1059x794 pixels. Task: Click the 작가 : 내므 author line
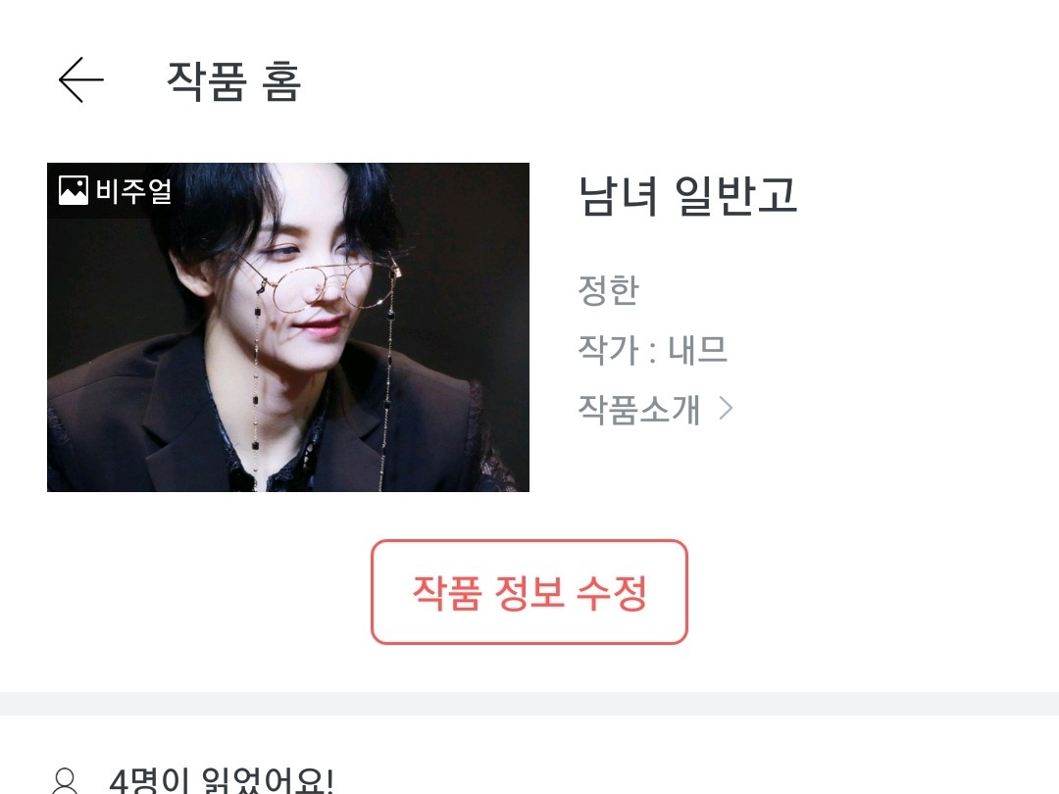click(x=652, y=350)
